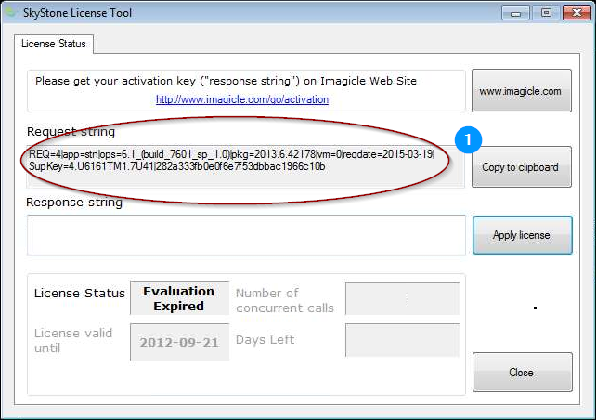Click the Number of concurrent calls field

click(x=403, y=298)
